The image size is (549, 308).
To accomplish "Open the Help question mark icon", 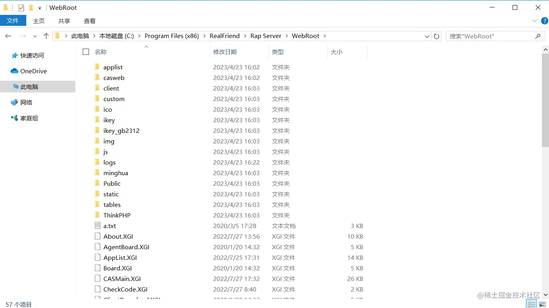I will pos(544,21).
